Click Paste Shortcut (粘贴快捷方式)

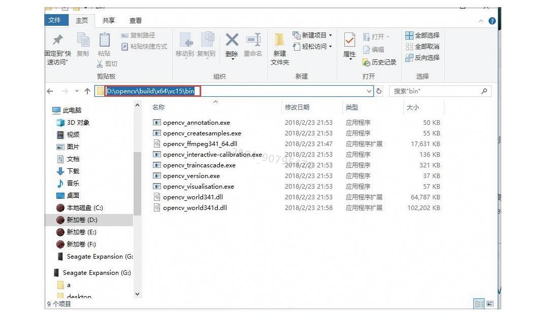[x=144, y=46]
